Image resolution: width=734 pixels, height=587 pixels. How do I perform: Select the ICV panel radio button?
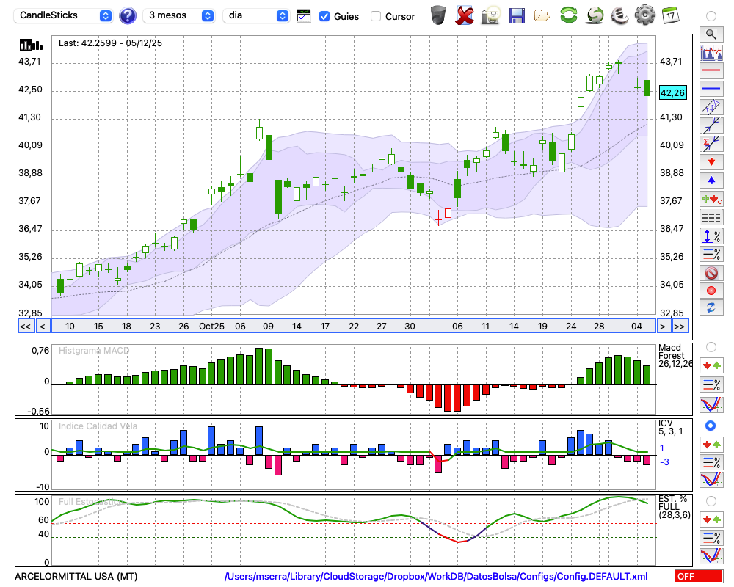click(711, 426)
